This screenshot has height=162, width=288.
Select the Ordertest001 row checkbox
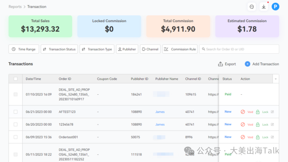click(16, 137)
